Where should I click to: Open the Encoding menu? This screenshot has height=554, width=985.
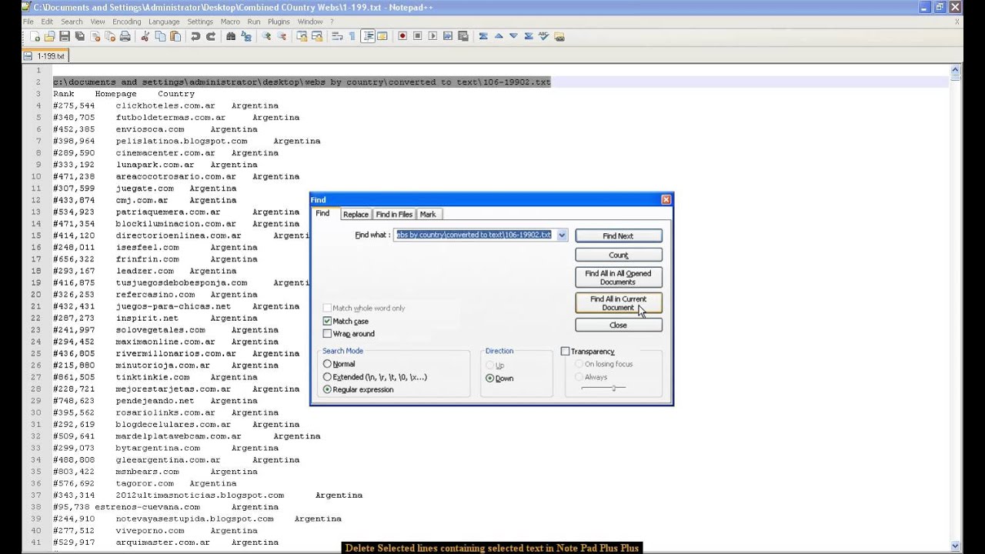(x=126, y=22)
